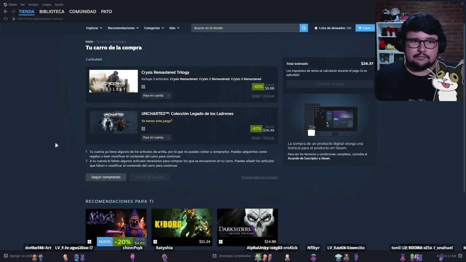Viewport: 466px width, 262px height.
Task: Click the plus icon for Agregar un producto
Action: tap(5, 256)
